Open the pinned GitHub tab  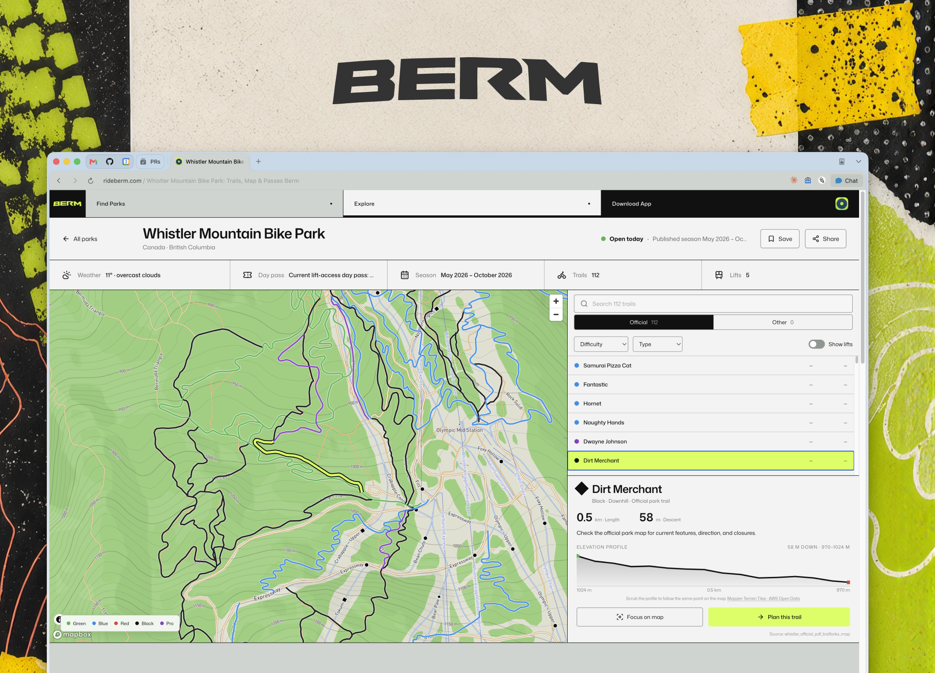click(x=110, y=162)
